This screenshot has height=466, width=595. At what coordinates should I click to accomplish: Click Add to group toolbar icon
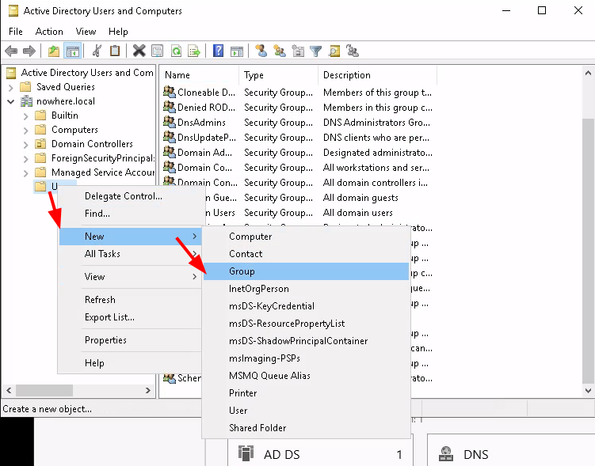pos(353,51)
